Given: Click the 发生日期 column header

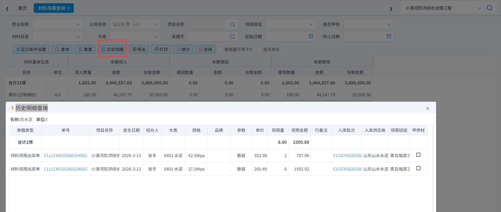Looking at the screenshot, I should [132, 130].
